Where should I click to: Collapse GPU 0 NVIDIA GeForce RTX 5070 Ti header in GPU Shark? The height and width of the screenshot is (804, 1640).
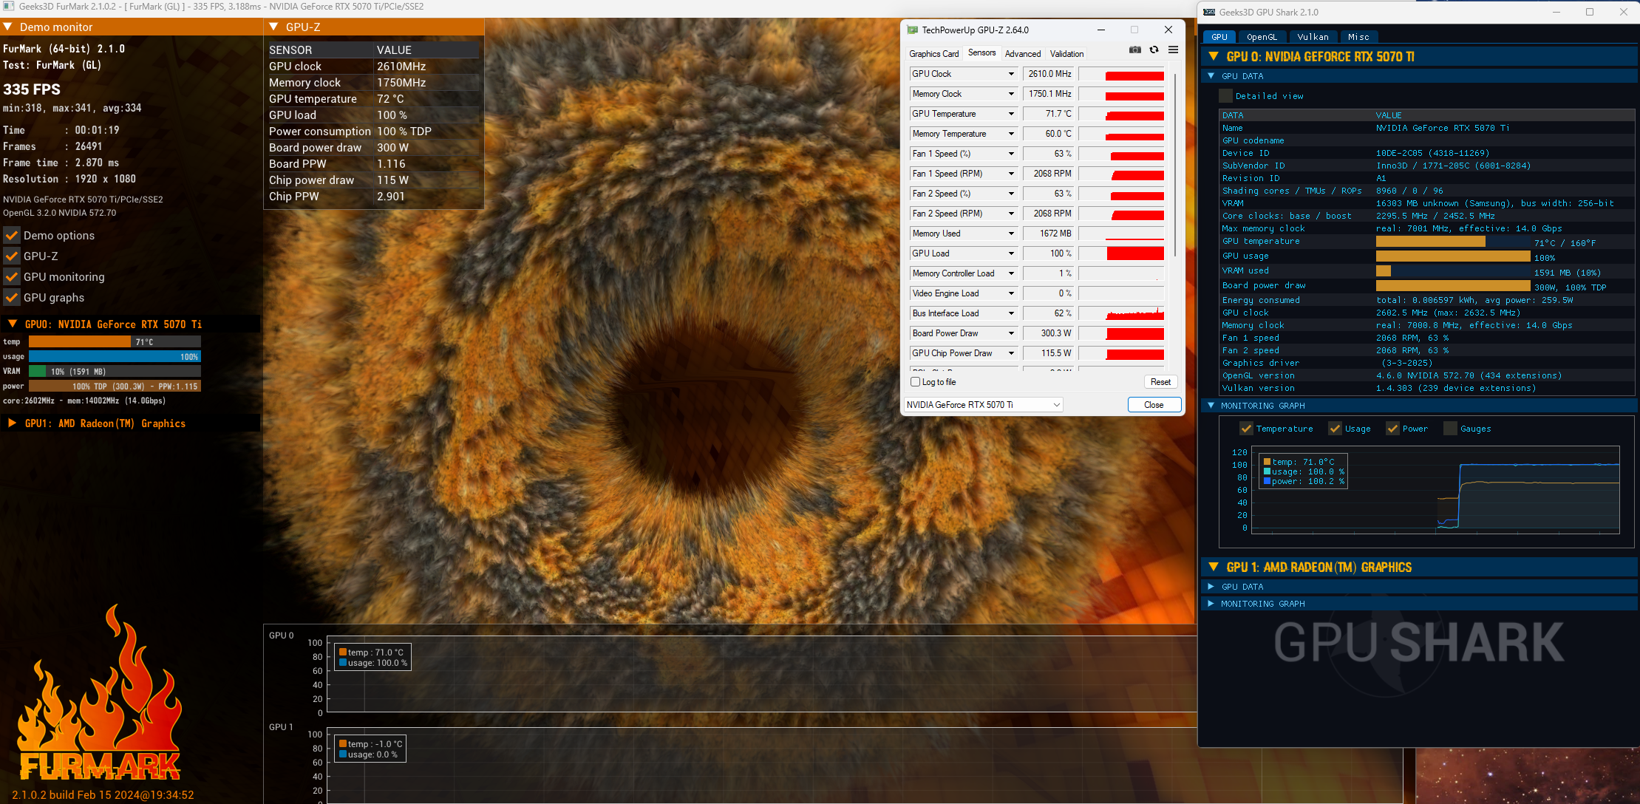tap(1213, 57)
